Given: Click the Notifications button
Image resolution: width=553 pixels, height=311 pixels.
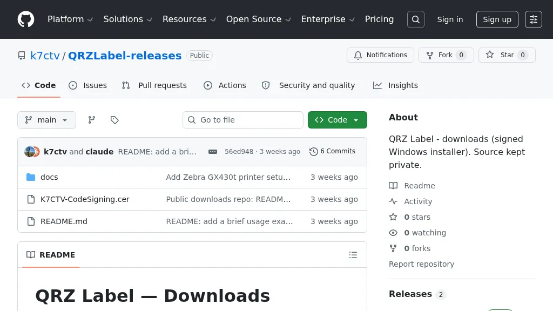Looking at the screenshot, I should coord(380,55).
